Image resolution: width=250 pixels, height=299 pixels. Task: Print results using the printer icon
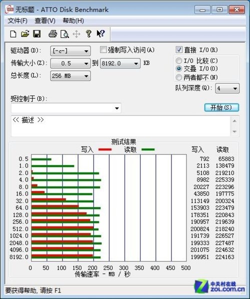pos(53,34)
